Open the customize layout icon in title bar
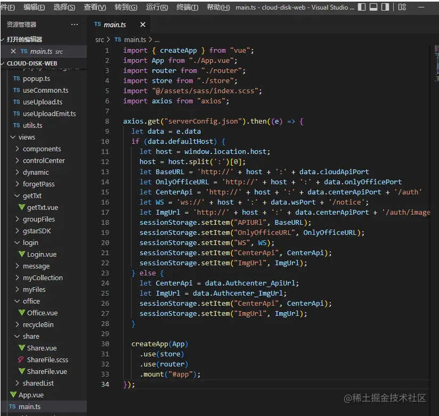The width and height of the screenshot is (439, 416). click(x=402, y=7)
